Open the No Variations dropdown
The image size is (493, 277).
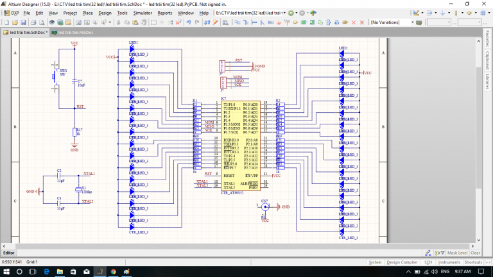[412, 22]
